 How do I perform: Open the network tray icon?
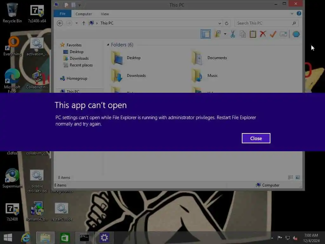tap(288, 238)
